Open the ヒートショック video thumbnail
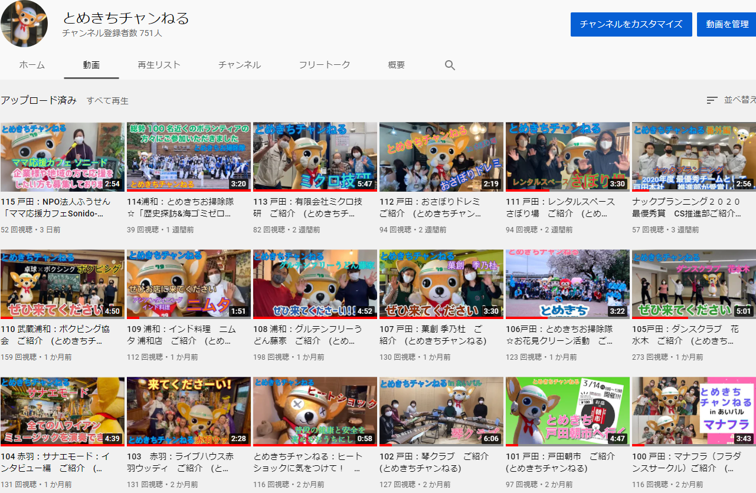756x493 pixels. tap(315, 411)
